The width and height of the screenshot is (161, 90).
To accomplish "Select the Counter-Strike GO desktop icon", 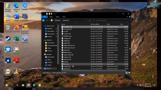I will pyautogui.click(x=25, y=29).
